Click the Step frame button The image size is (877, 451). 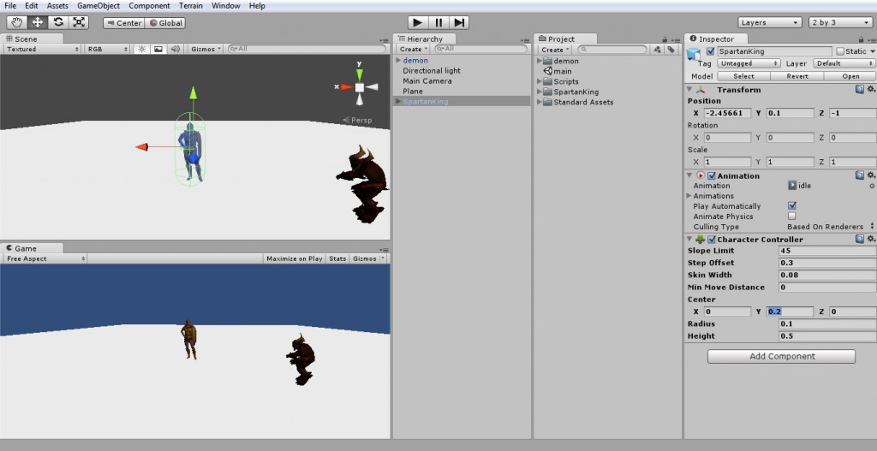(x=460, y=22)
